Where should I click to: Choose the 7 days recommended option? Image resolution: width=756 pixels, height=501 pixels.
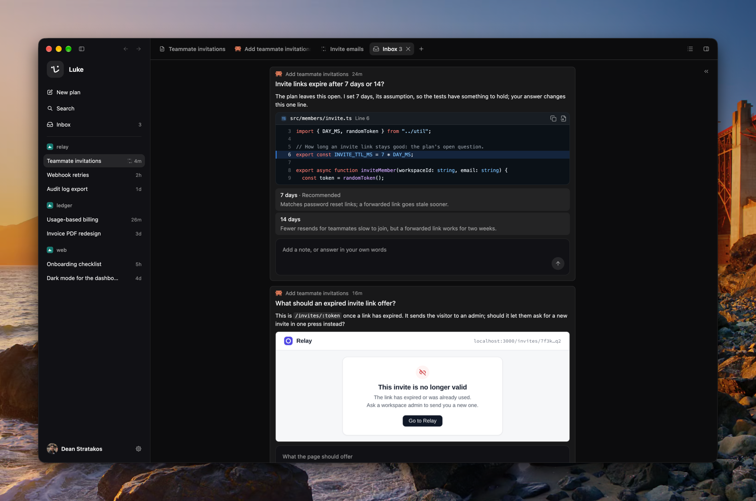(x=422, y=200)
